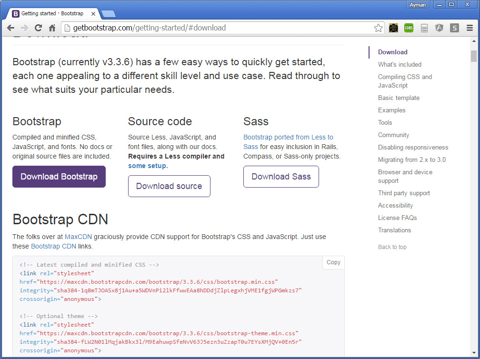480x359 pixels.
Task: Click the browser back arrow
Action: point(10,28)
